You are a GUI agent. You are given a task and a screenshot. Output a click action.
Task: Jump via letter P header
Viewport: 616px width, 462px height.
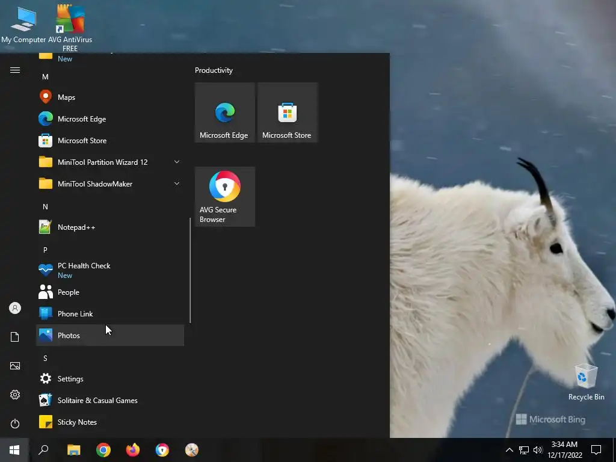45,250
